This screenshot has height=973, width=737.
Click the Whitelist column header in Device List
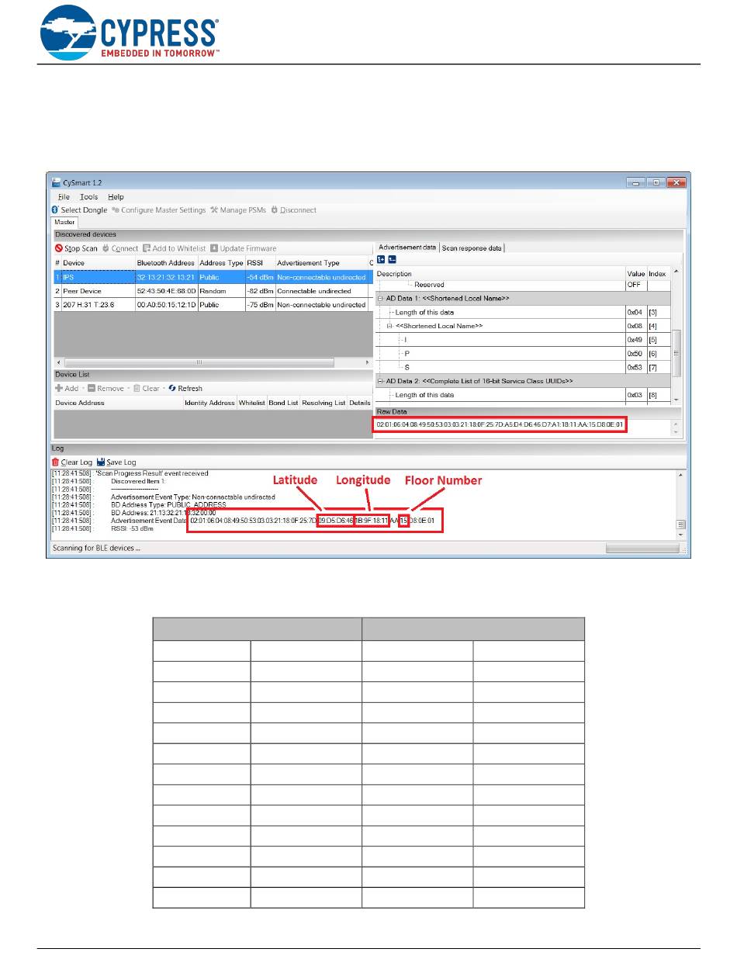251,403
